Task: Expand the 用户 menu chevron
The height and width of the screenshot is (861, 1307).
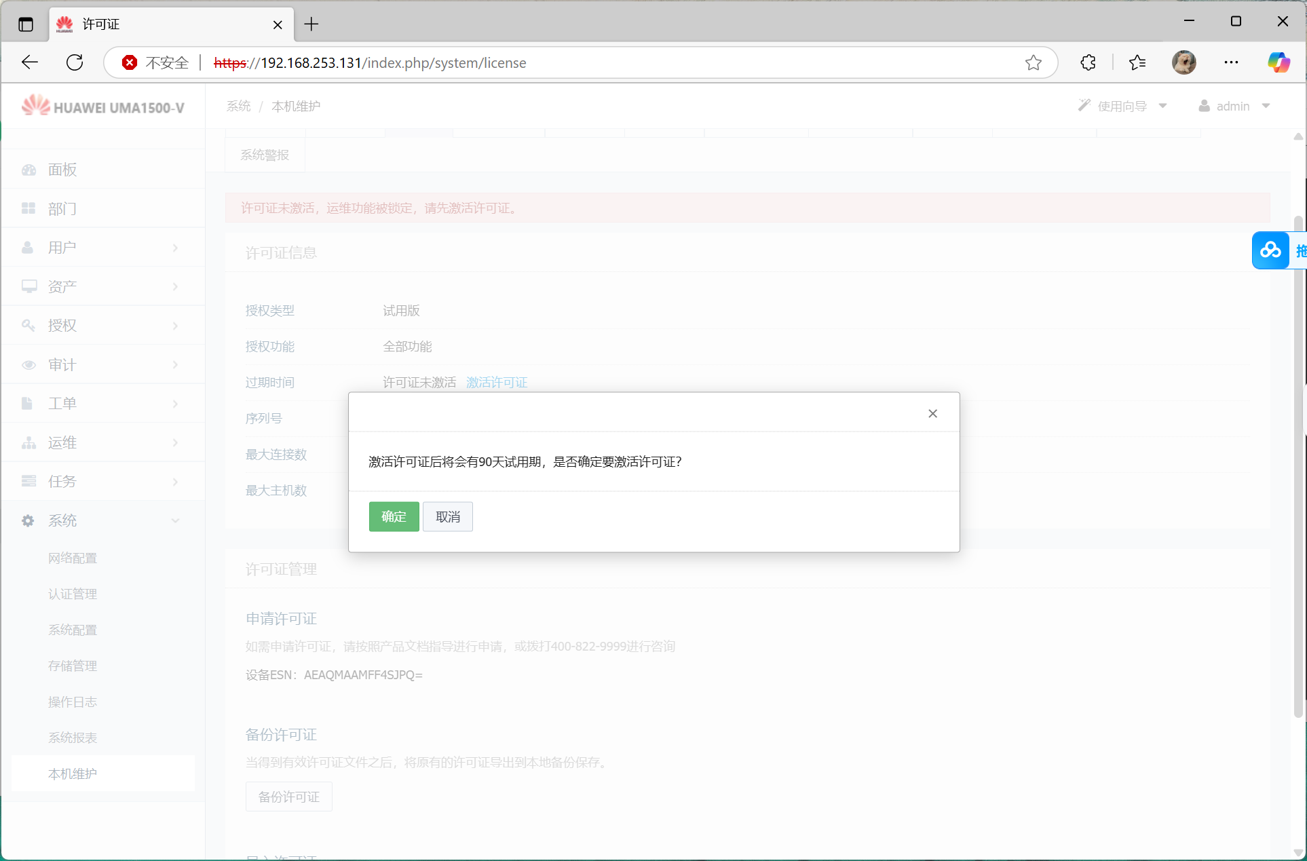Action: [x=175, y=248]
